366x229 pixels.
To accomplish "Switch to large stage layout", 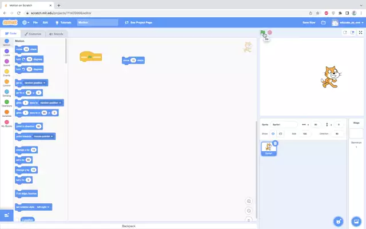I will [x=352, y=33].
